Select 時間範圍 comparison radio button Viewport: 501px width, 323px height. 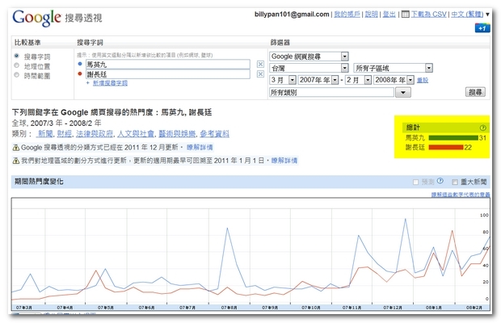17,75
